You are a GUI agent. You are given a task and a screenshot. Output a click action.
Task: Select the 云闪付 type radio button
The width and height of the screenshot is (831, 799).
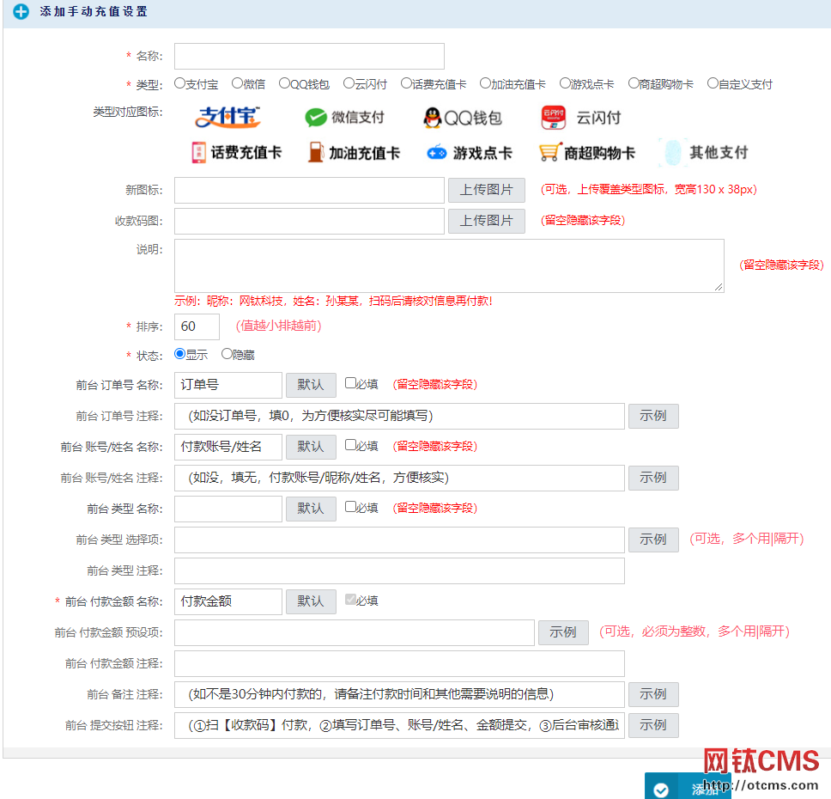tap(349, 83)
